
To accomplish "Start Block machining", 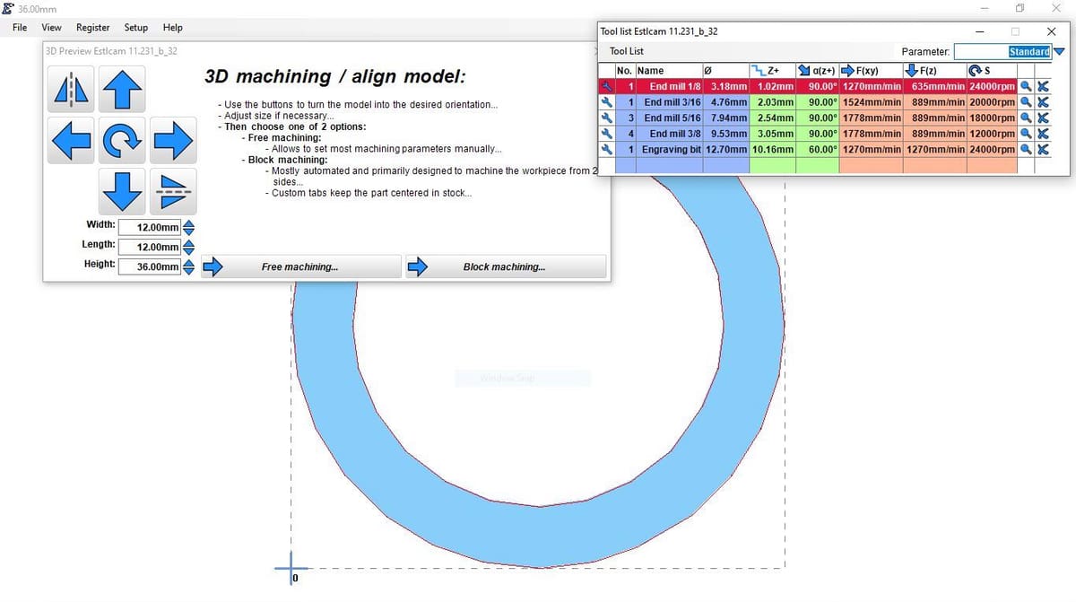I will tap(506, 266).
